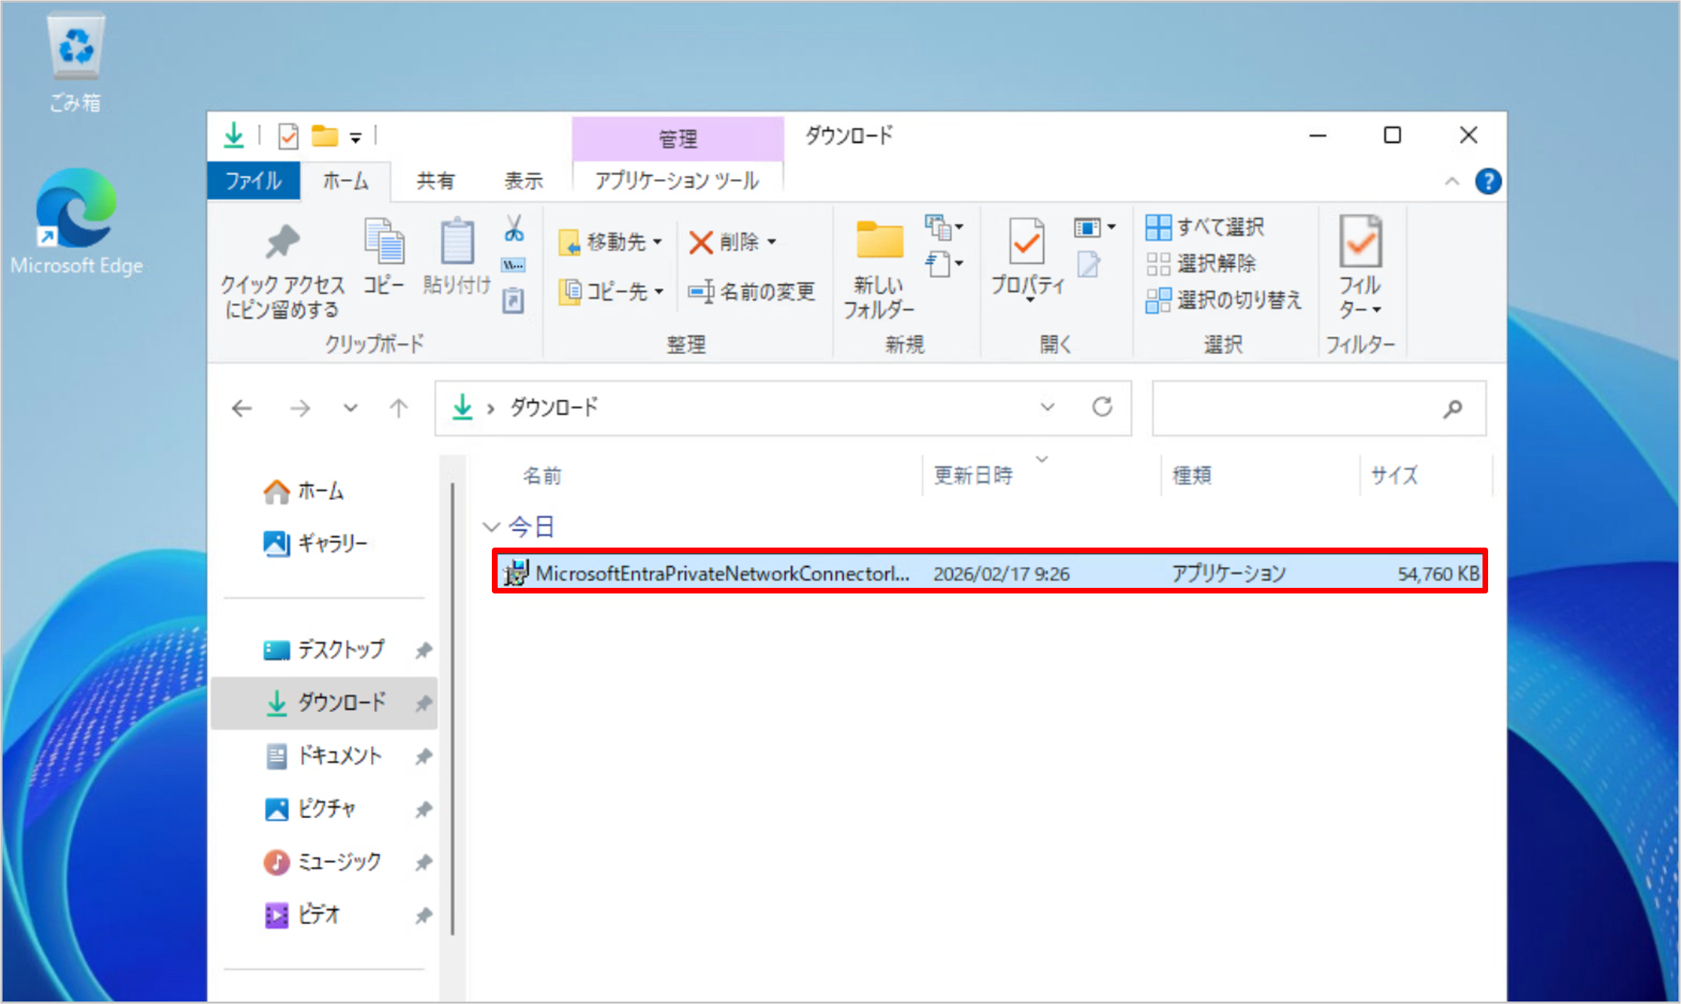Screen dimensions: 1681x1004
Task: Expand the Delete dropdown arrow
Action: (x=772, y=241)
